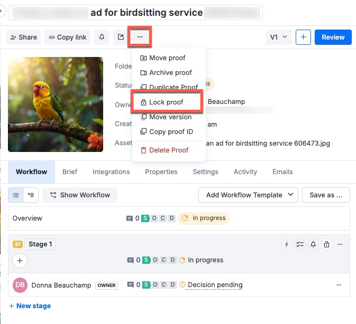Click the notification bell icon in top toolbar
Screen dimensions: 356x324
click(102, 37)
